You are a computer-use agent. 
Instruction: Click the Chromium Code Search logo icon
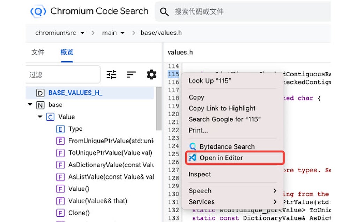click(x=38, y=11)
